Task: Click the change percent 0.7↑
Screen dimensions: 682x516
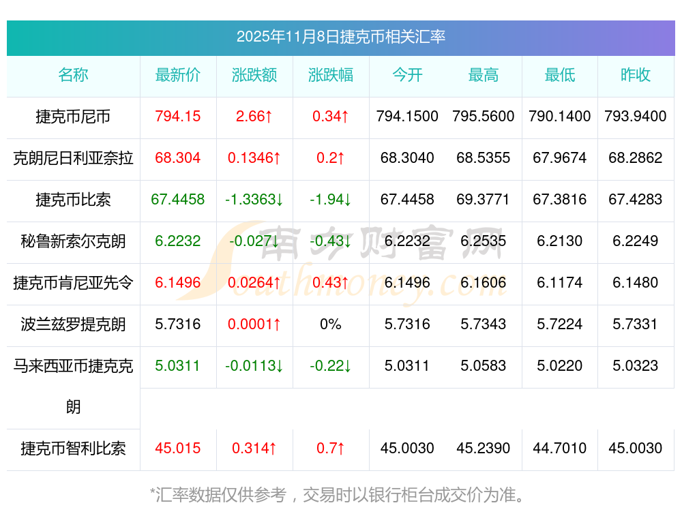Action: point(331,449)
